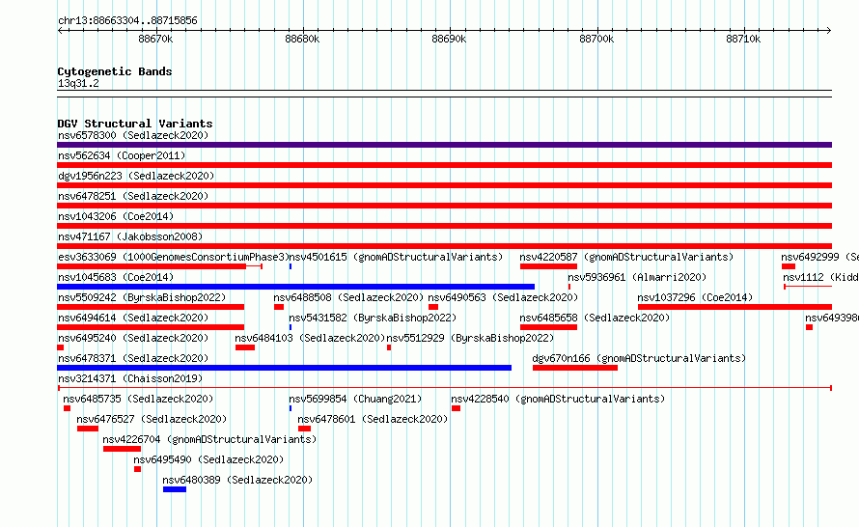The image size is (859, 527).
Task: Select the nsv5936961 (Almarri2020) label
Action: pyautogui.click(x=637, y=277)
